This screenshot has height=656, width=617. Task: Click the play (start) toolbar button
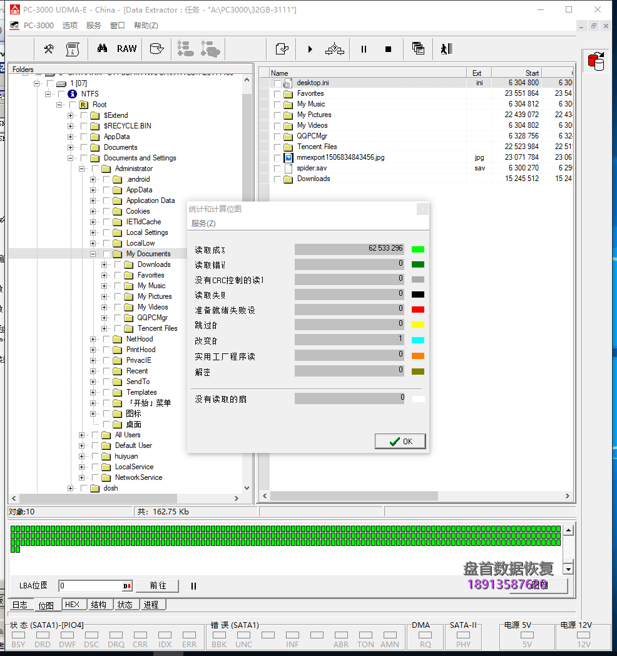click(310, 49)
